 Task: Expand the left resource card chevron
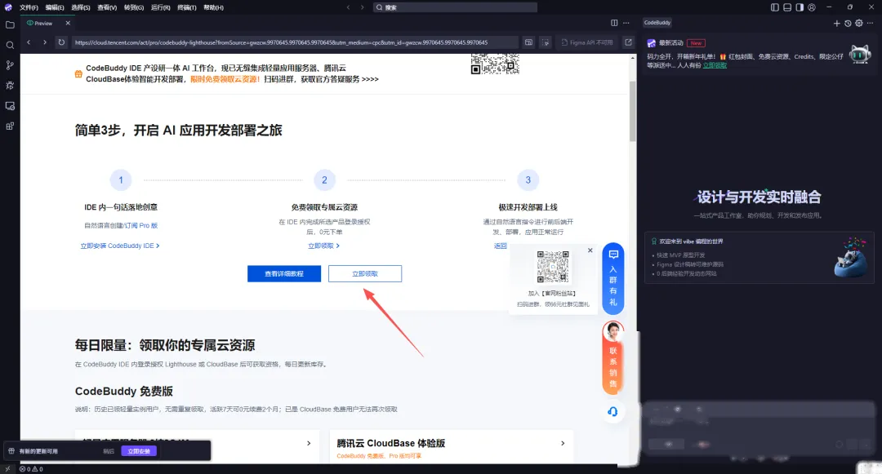(309, 443)
